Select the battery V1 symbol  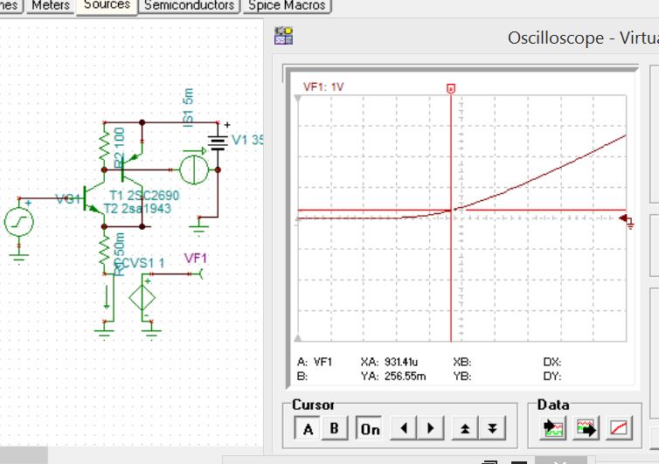point(218,143)
